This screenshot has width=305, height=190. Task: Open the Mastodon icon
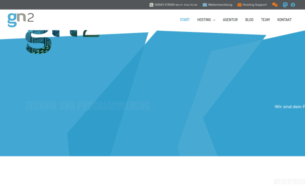(x=285, y=5)
